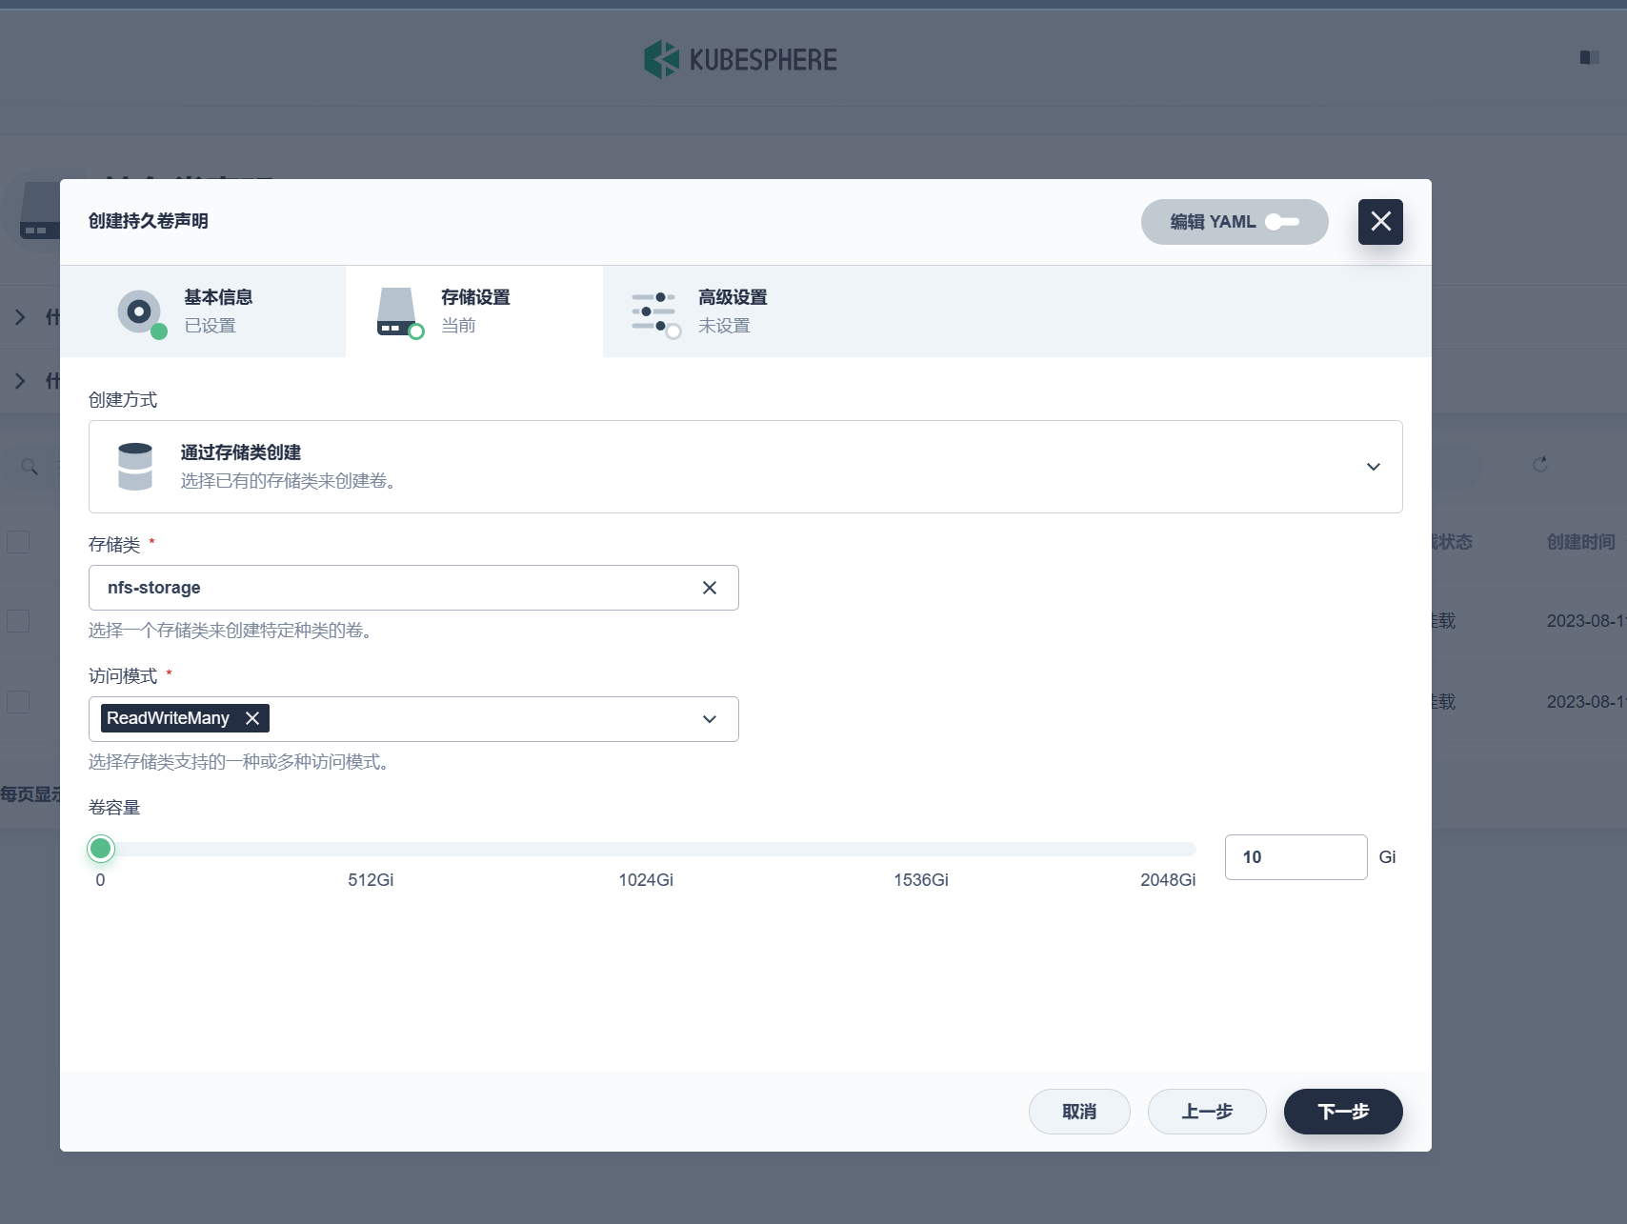Toggle the 编辑 YAML switch

[1281, 222]
